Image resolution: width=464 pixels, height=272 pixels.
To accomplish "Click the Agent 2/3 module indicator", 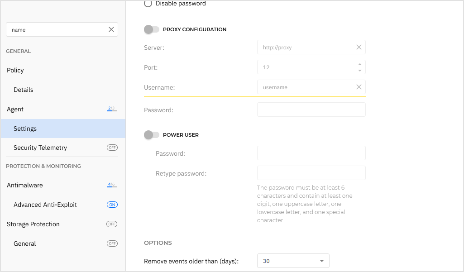I will [x=111, y=109].
